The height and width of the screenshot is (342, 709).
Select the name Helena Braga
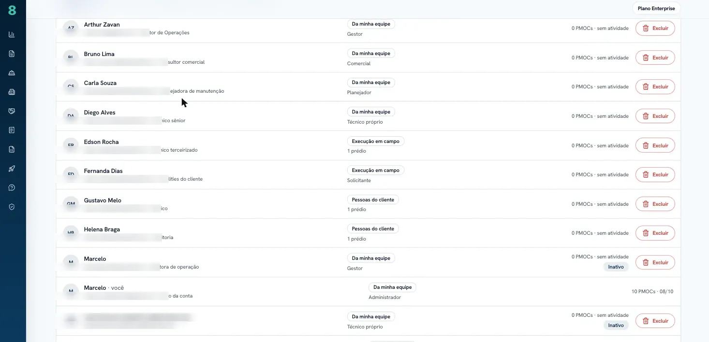click(x=102, y=229)
